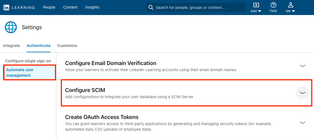Expand Create OAuth Access Tokens chevron
Viewport: 314px width, 139px height.
[302, 122]
